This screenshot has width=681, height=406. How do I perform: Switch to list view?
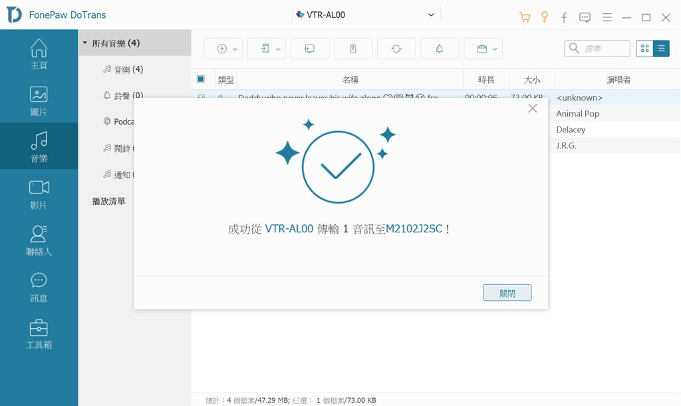click(661, 48)
